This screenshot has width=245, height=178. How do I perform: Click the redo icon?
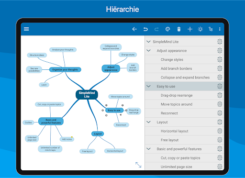(x=156, y=29)
